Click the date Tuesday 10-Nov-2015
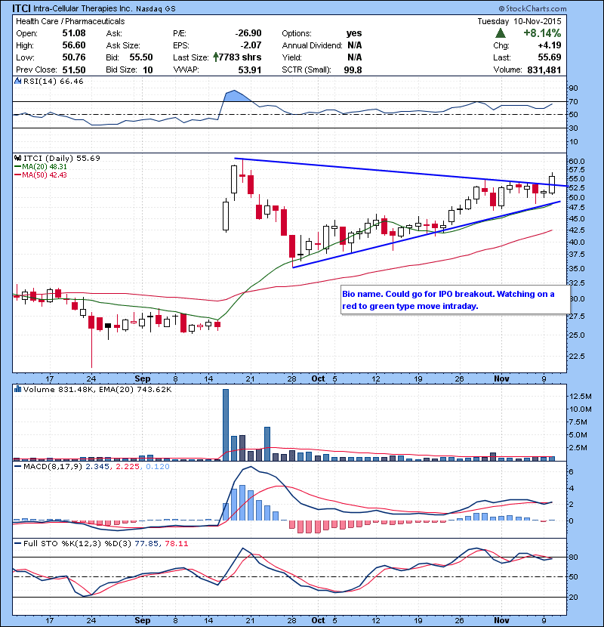The height and width of the screenshot is (627, 604). click(x=519, y=21)
